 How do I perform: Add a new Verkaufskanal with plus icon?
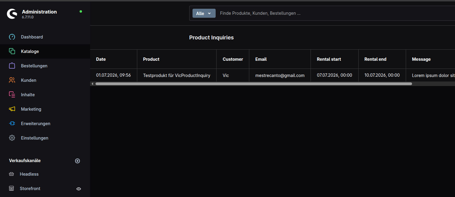(x=77, y=161)
